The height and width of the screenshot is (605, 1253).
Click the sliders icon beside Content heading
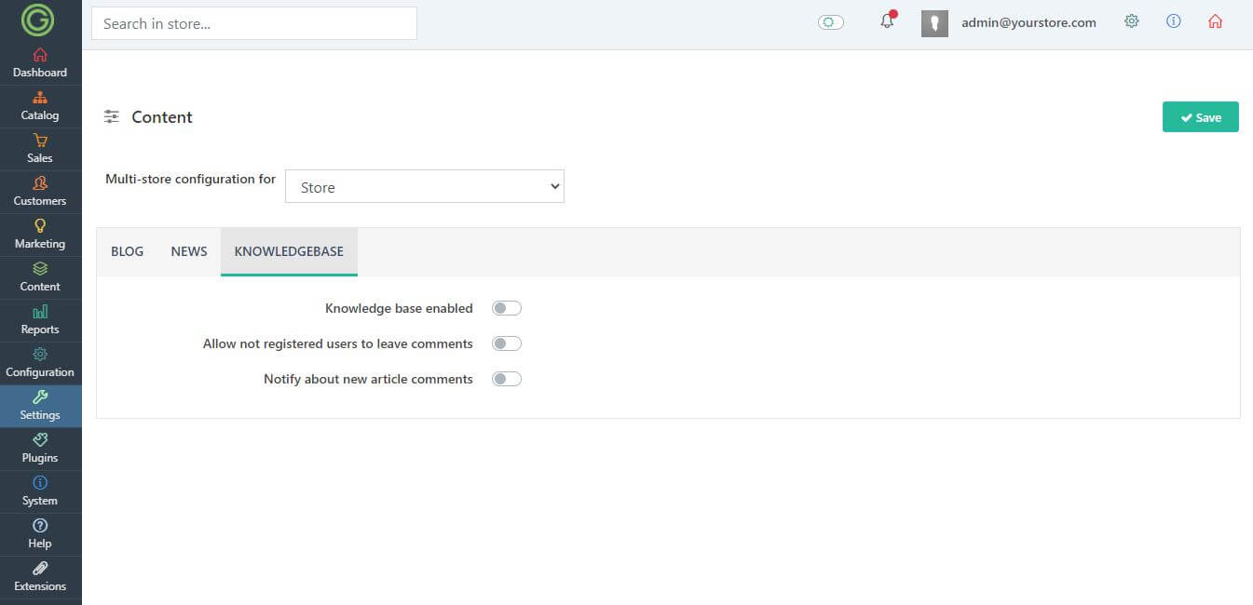coord(112,117)
